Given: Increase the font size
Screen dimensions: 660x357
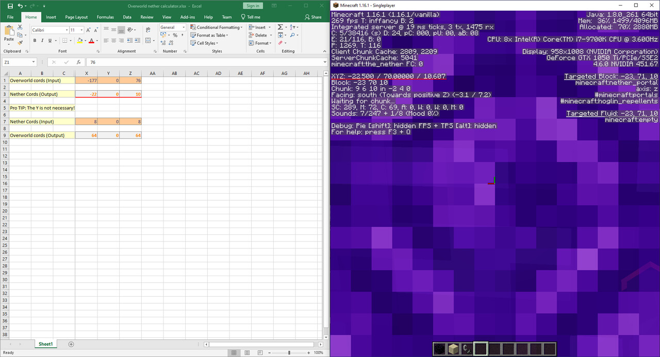Looking at the screenshot, I should click(x=89, y=30).
